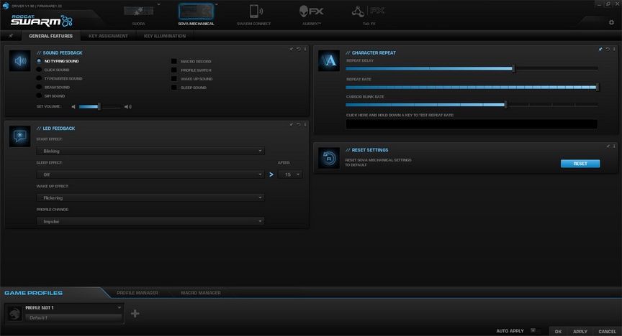This screenshot has height=336, width=622.
Task: Click the high volume speaker icon
Action: click(x=127, y=106)
